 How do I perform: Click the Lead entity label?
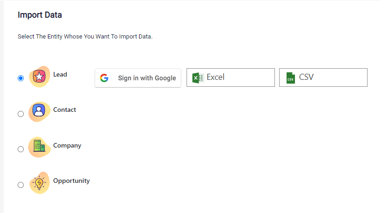(x=60, y=74)
